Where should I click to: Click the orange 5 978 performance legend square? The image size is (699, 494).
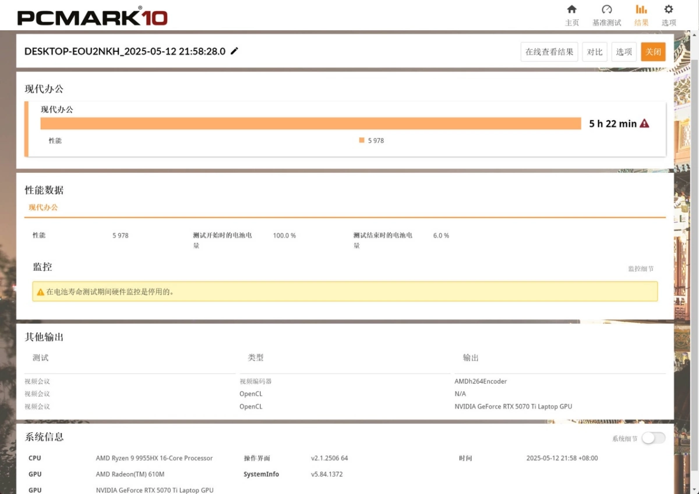point(362,140)
